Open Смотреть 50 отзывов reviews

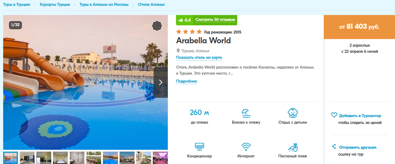click(215, 20)
